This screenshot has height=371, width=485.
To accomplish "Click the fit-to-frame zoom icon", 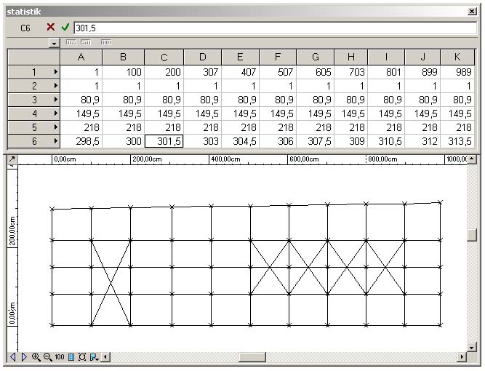I will [x=82, y=356].
